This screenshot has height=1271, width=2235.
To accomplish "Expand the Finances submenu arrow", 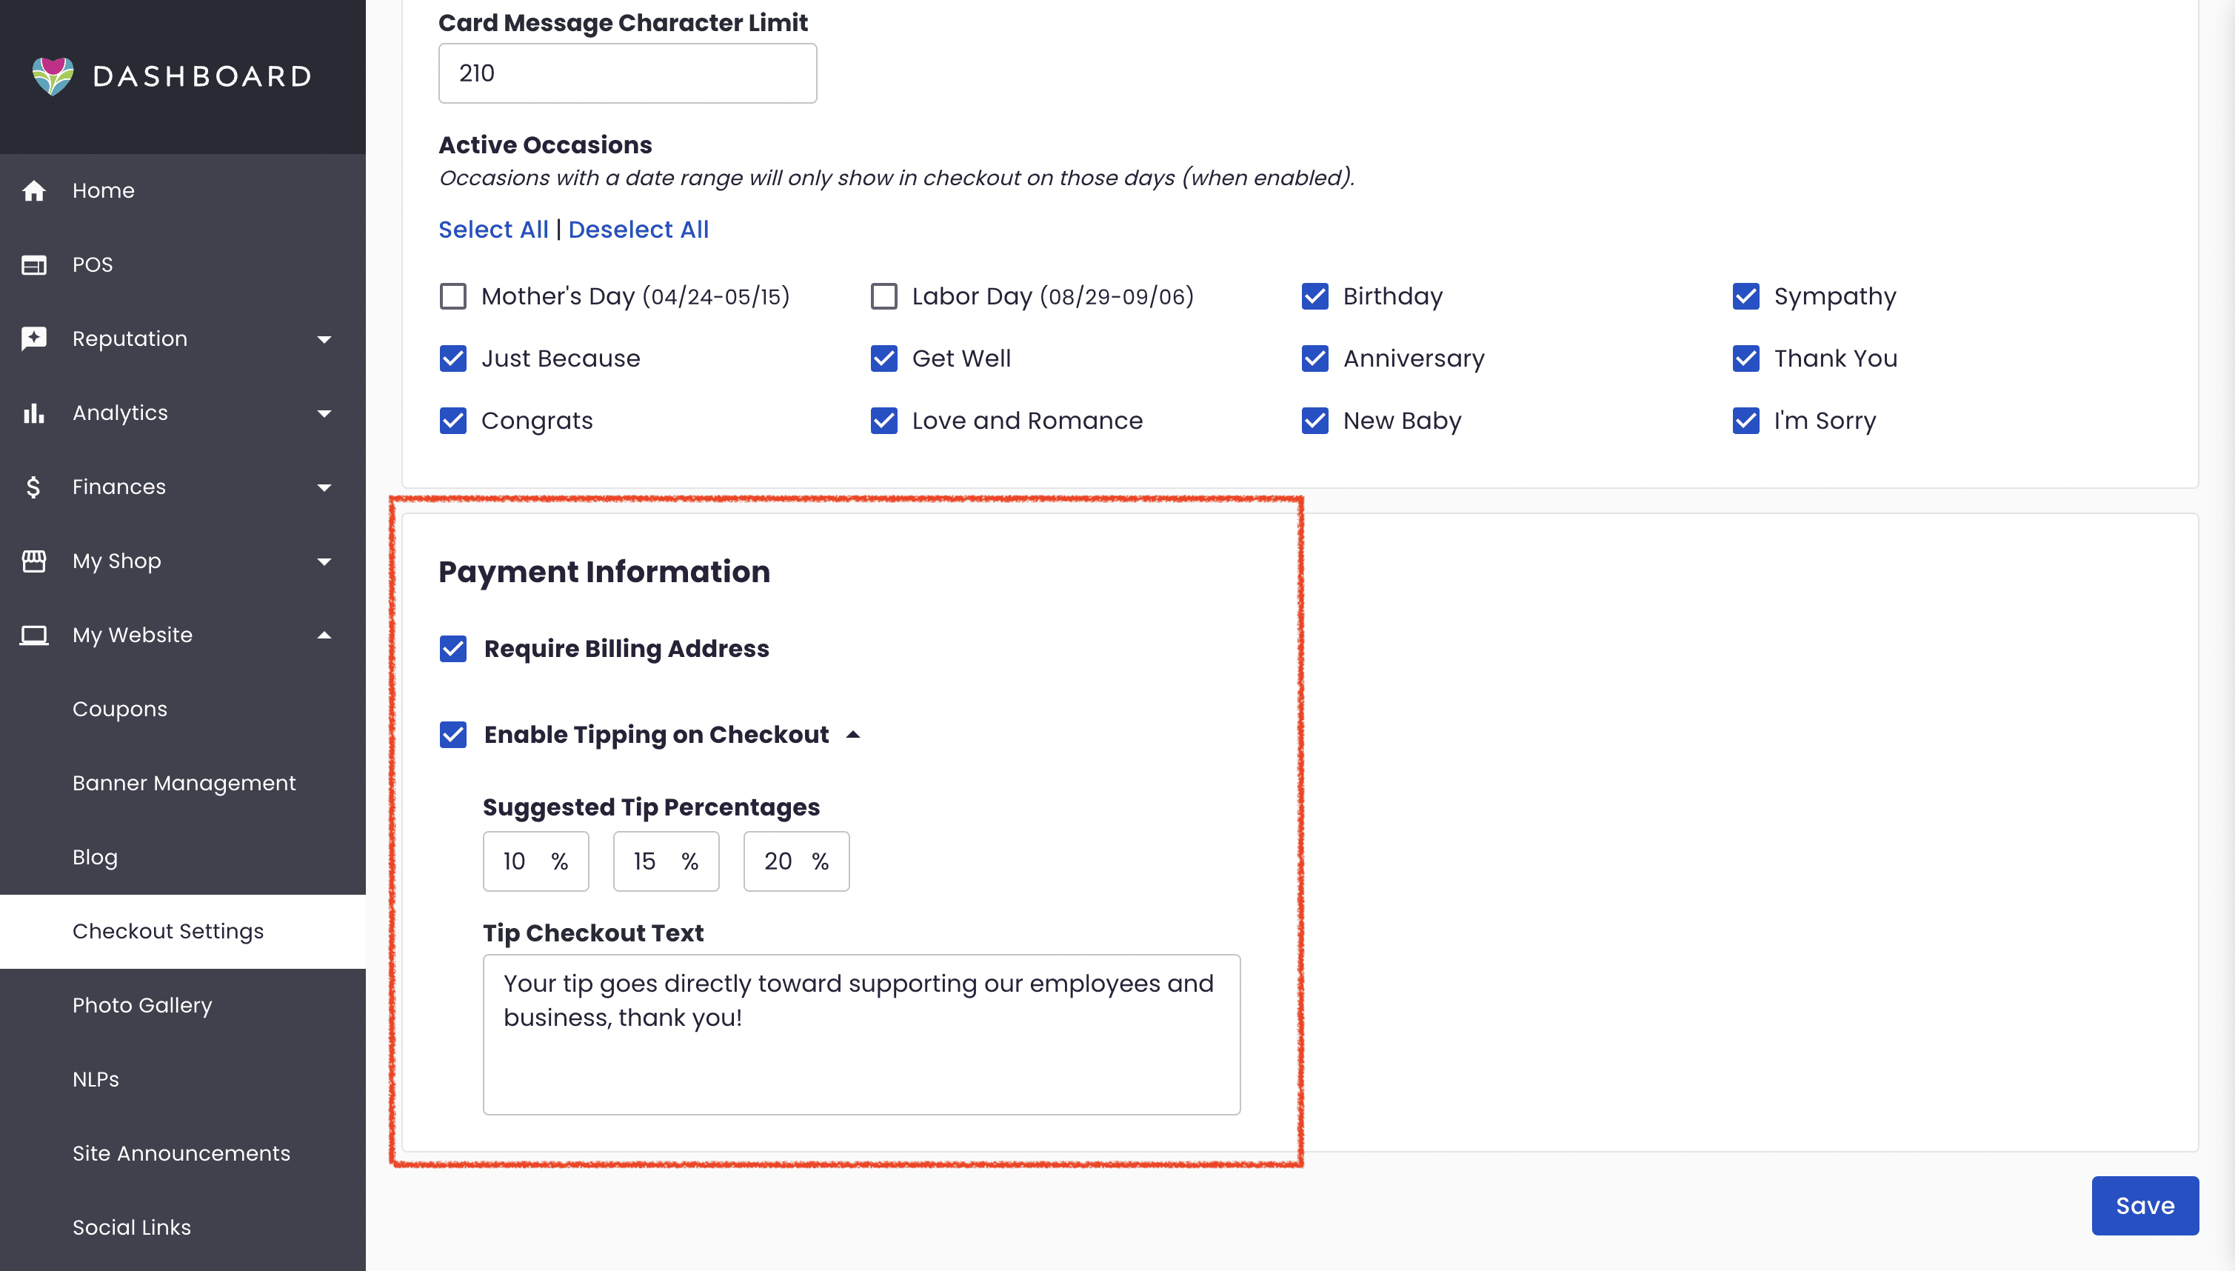I will 324,488.
